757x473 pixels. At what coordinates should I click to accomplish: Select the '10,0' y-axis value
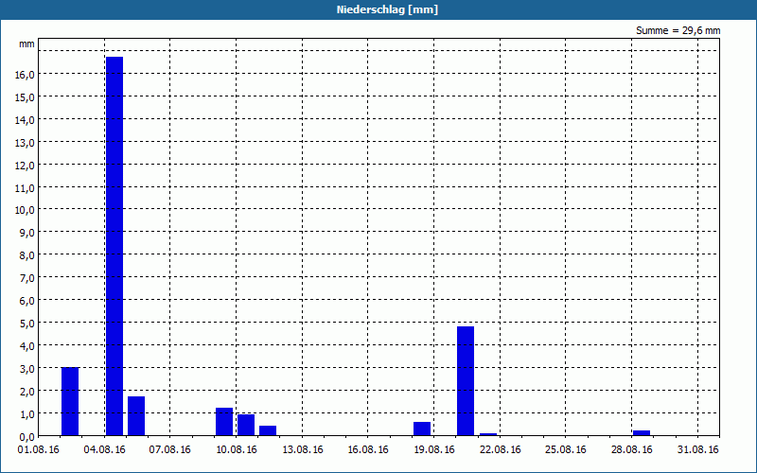coord(26,210)
